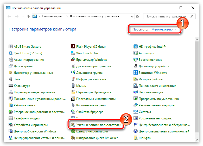Click the Back navigation arrow
The image size is (203, 146).
pos(9,16)
